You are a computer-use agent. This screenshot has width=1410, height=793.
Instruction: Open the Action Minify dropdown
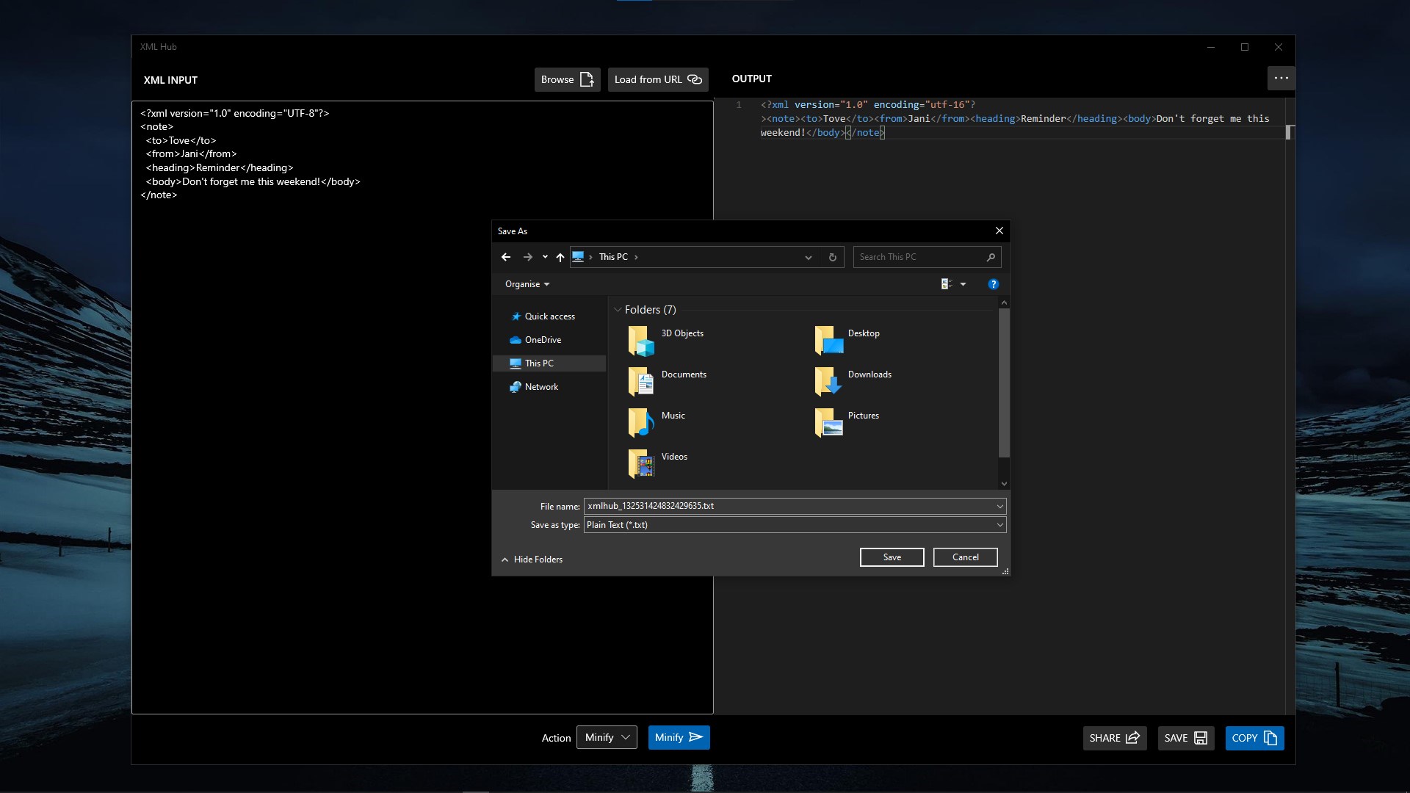[607, 737]
